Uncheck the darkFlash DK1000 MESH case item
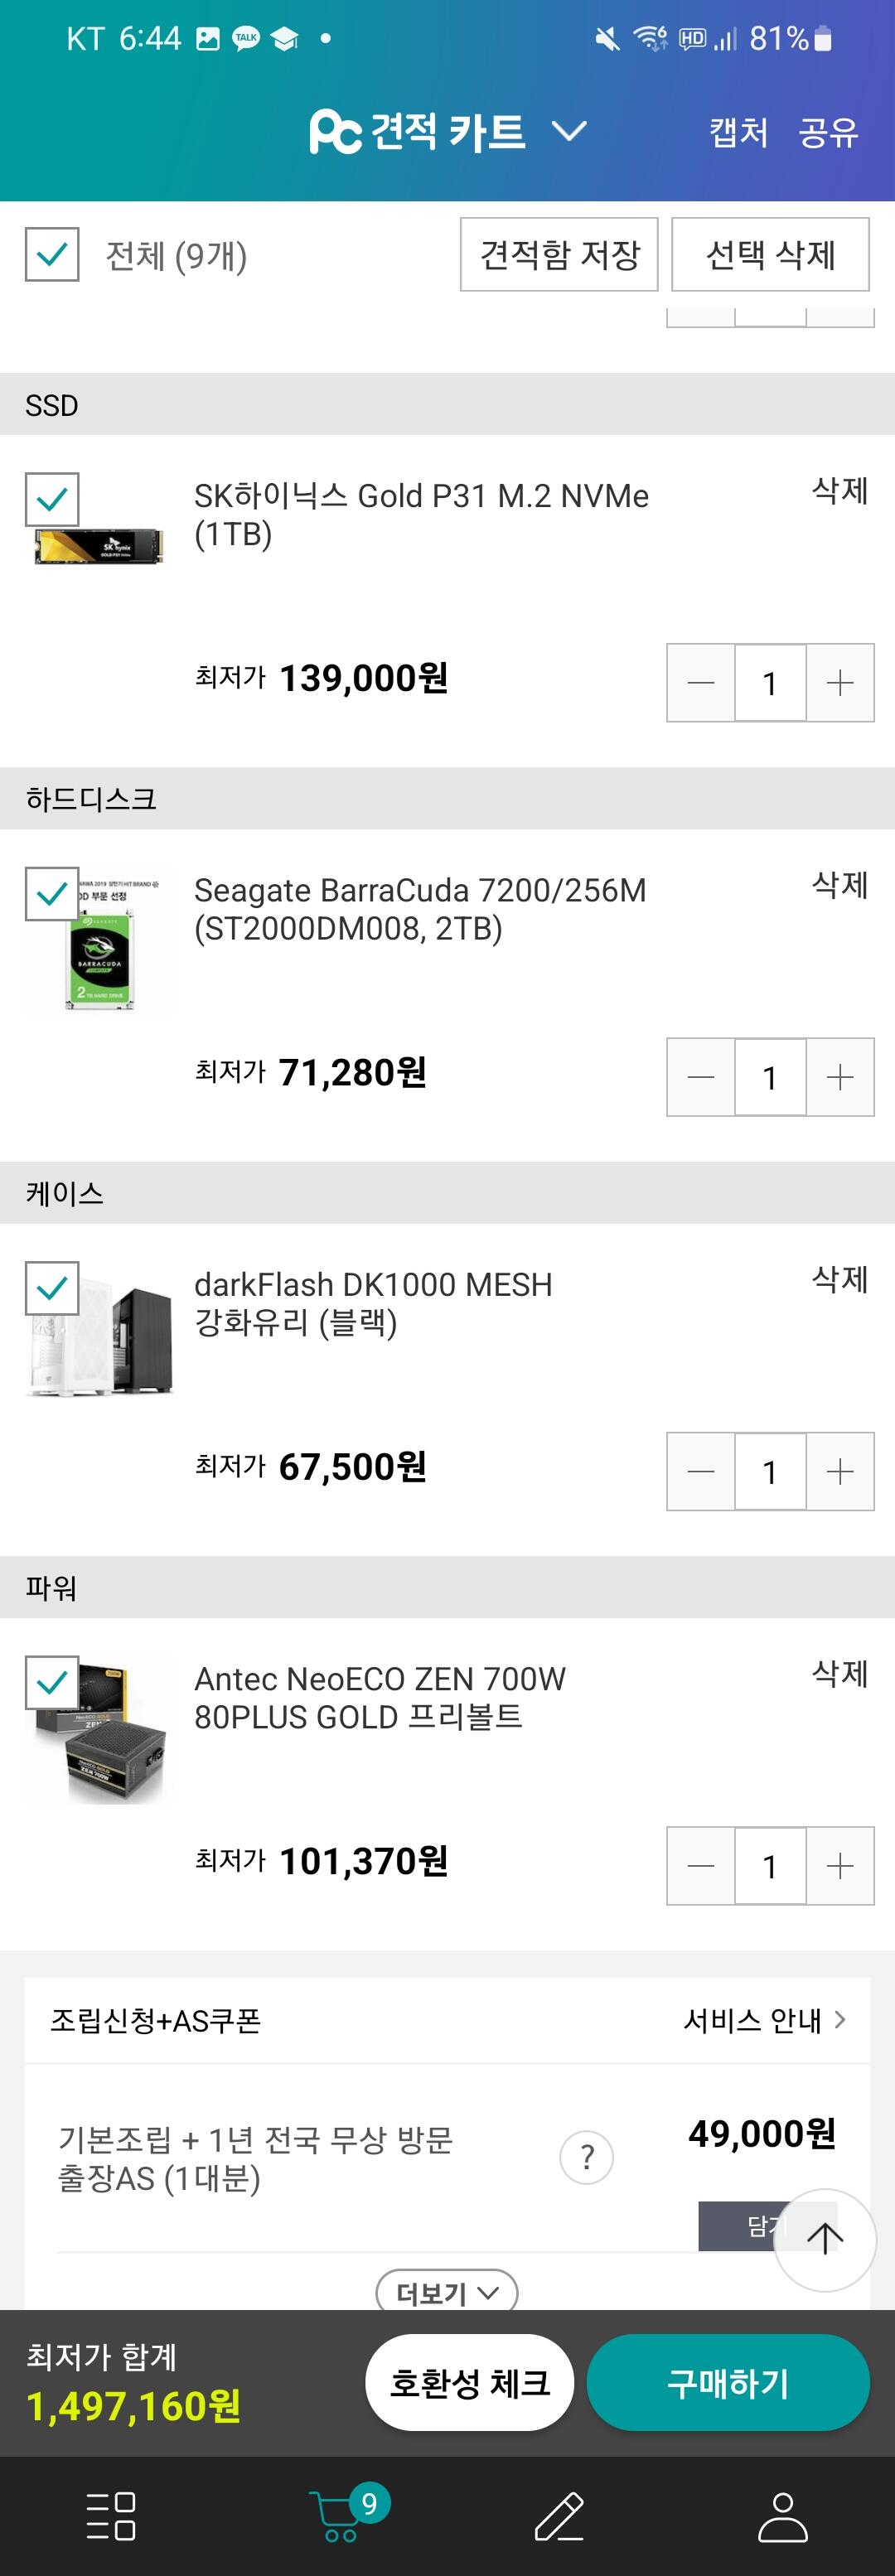This screenshot has height=2576, width=895. point(52,1288)
